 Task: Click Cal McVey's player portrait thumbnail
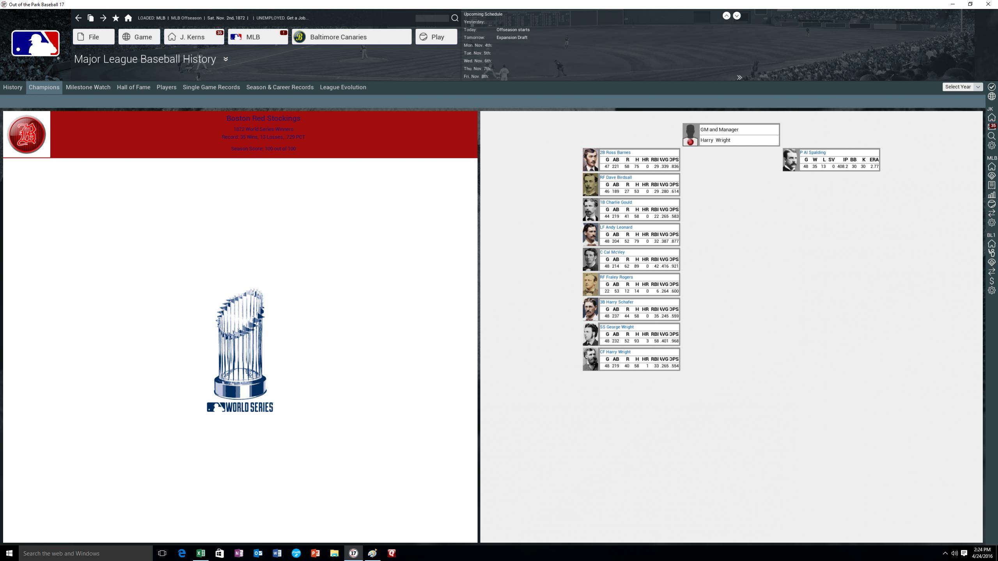pyautogui.click(x=590, y=260)
